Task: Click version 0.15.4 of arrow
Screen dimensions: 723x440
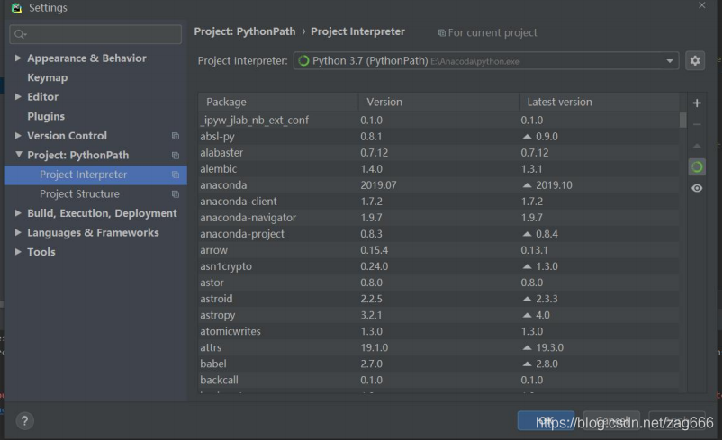Action: tap(374, 250)
